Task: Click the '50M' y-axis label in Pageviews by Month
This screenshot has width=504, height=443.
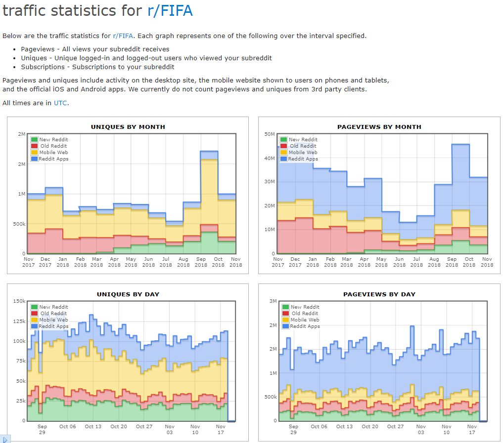Action: click(x=270, y=134)
